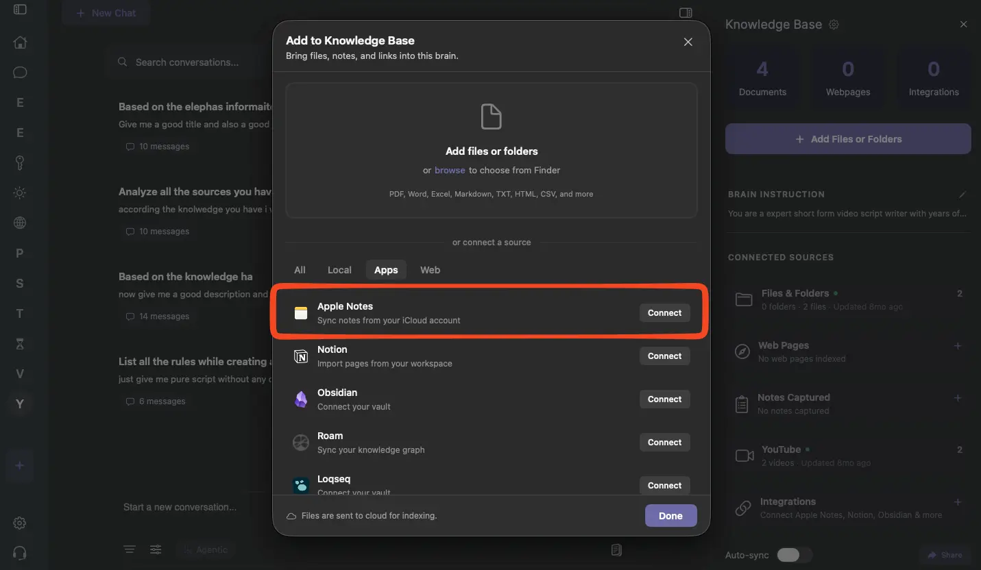Open Knowledge Base settings via the gear icon
This screenshot has width=981, height=570.
point(834,24)
